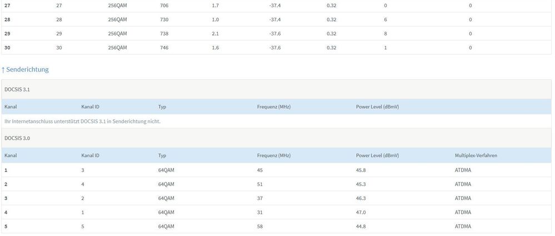Click bold channel number 27

pyautogui.click(x=7, y=6)
